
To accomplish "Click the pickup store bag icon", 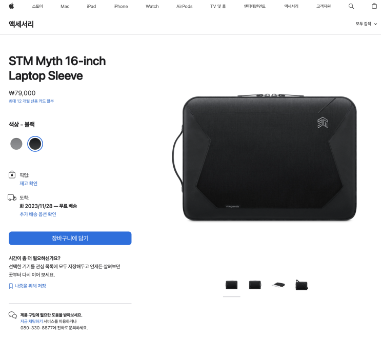I will click(x=12, y=175).
